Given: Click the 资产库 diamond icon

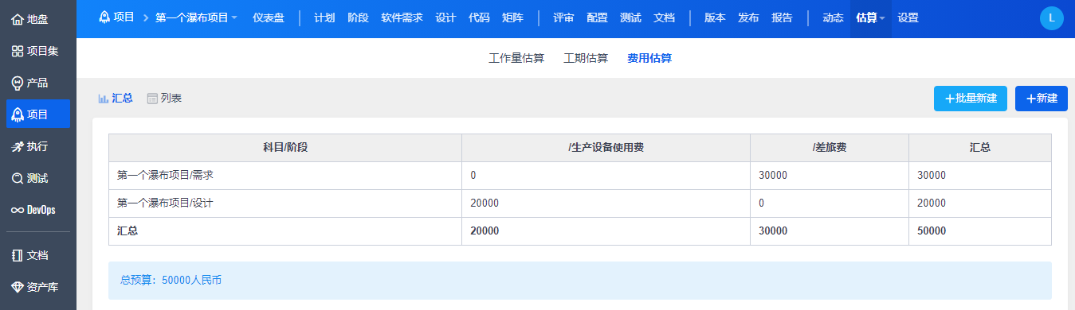Looking at the screenshot, I should click(x=18, y=287).
